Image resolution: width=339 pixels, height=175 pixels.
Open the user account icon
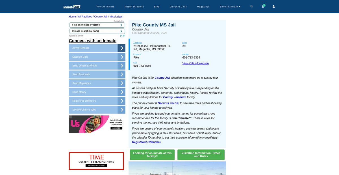(x=273, y=6)
